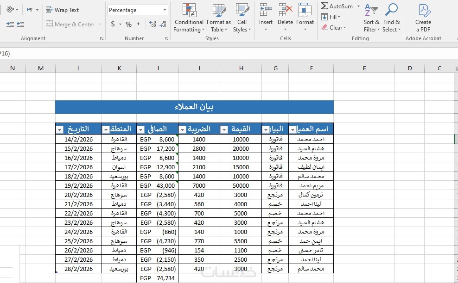
Task: Click the Delete cells icon
Action: (x=285, y=10)
